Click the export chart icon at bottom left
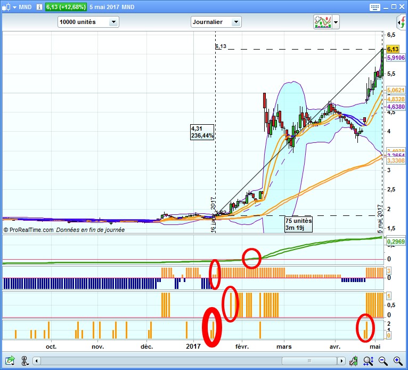408x370 pixels. point(10,361)
